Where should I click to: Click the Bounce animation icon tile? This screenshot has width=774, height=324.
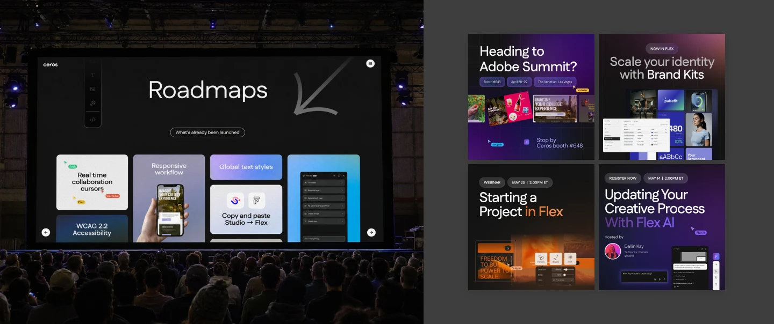(556, 259)
